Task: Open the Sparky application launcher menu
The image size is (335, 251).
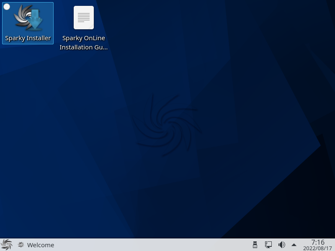Action: 6,245
